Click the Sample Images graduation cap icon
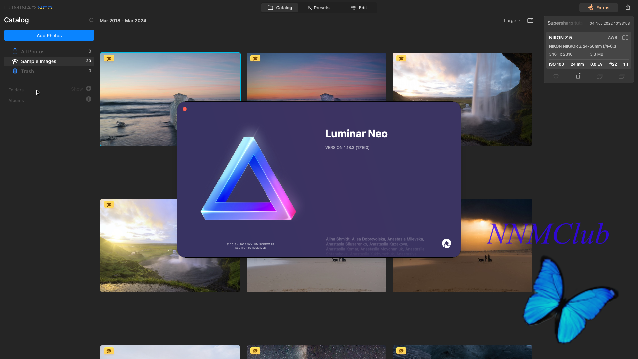Viewport: 638px width, 359px height. (x=15, y=61)
